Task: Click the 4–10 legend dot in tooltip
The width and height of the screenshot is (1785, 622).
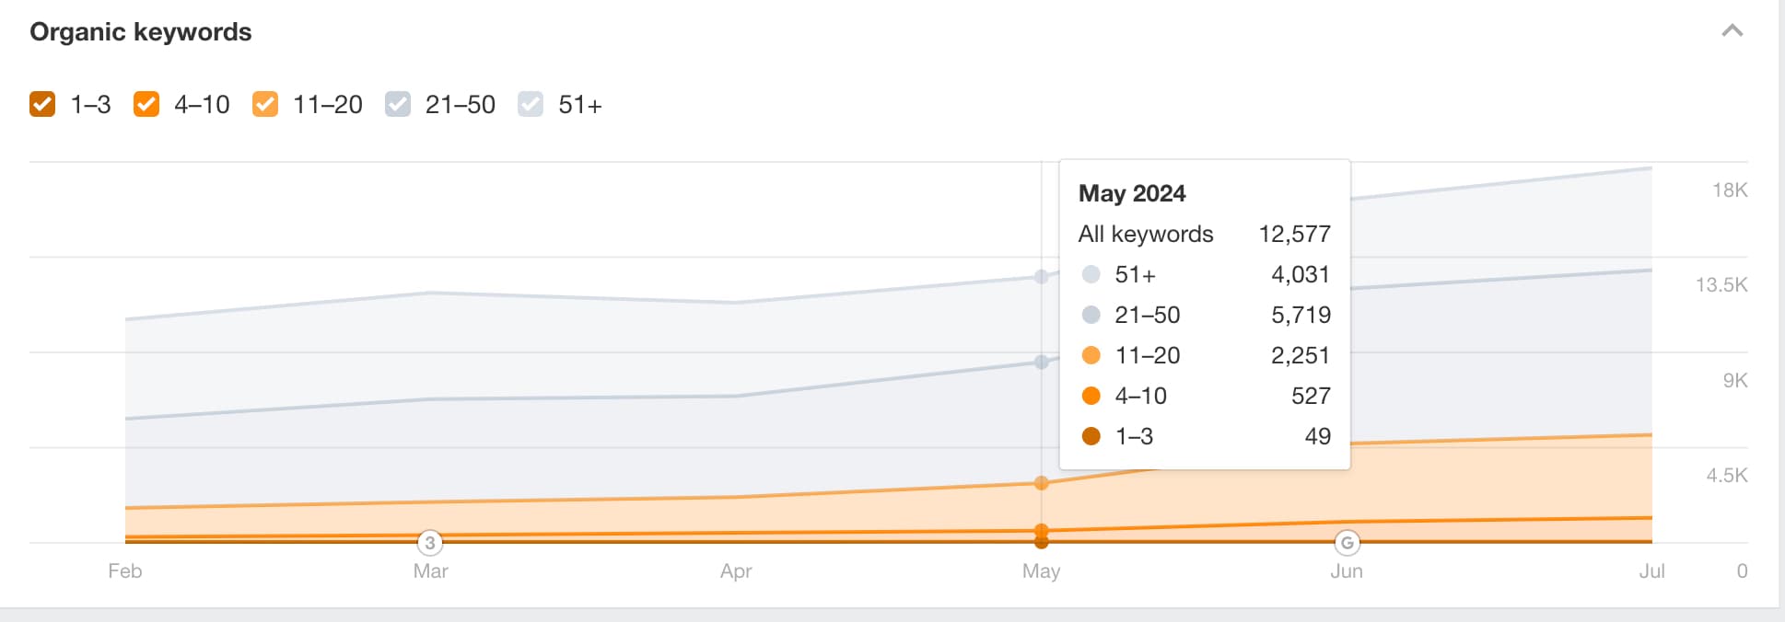Action: click(1091, 396)
